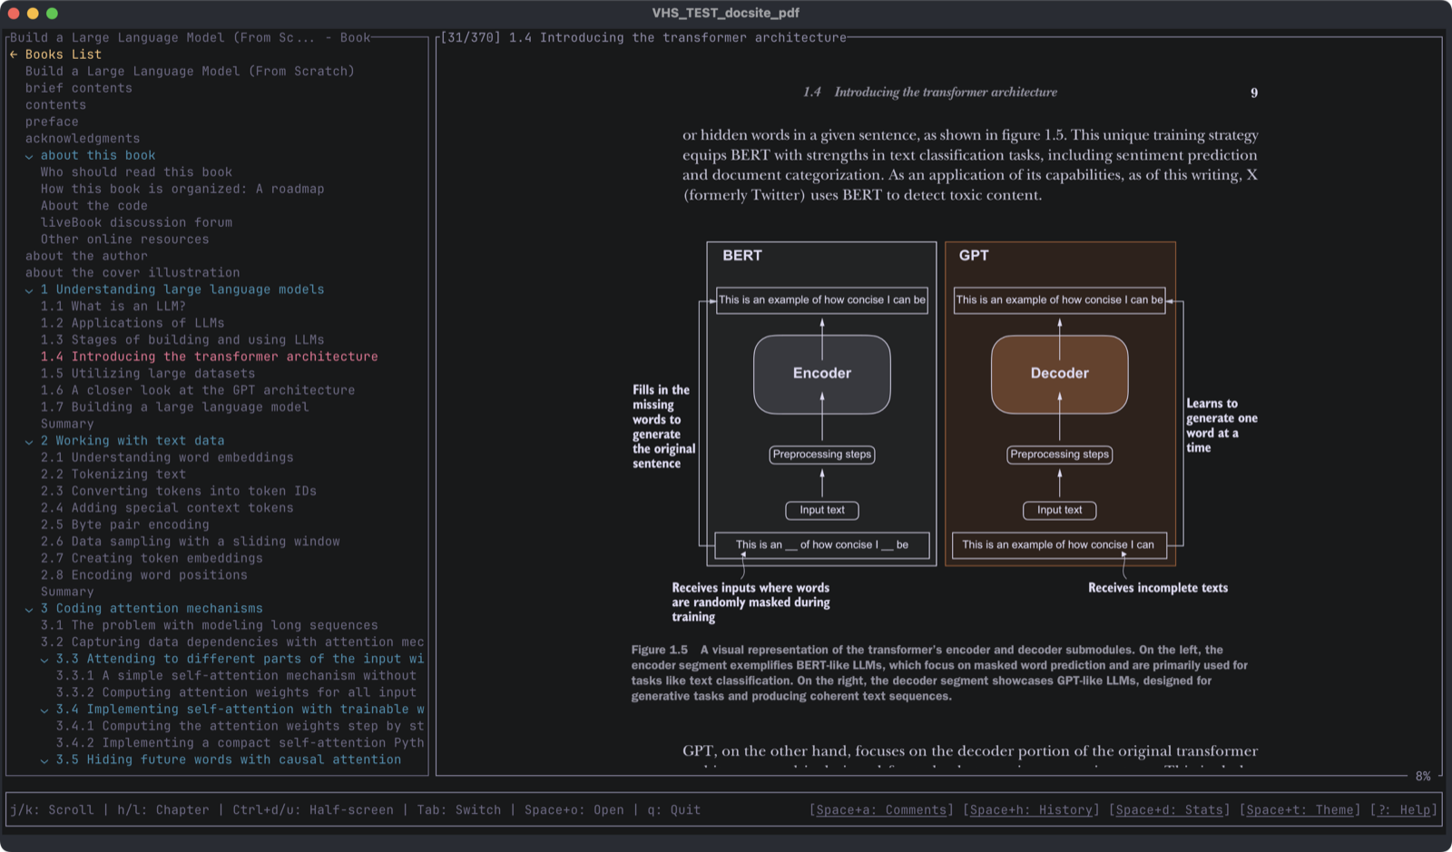The height and width of the screenshot is (852, 1452).
Task: Click the Decoder box in GPT diagram
Action: point(1059,373)
